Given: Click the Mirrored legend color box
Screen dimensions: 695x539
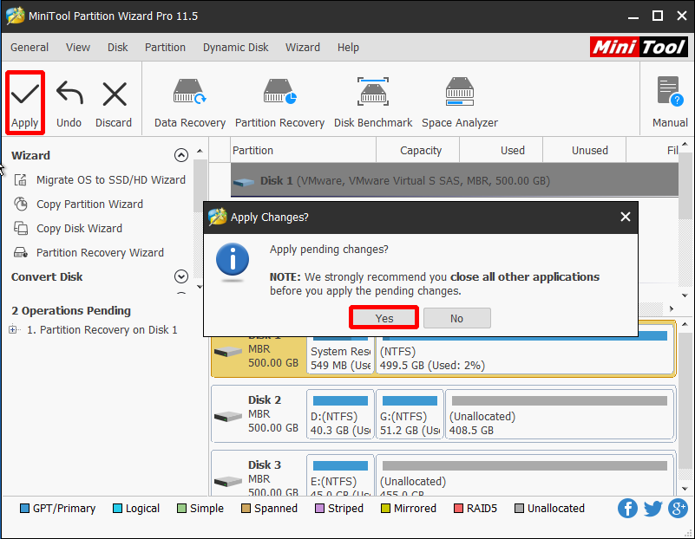Looking at the screenshot, I should pyautogui.click(x=385, y=509).
